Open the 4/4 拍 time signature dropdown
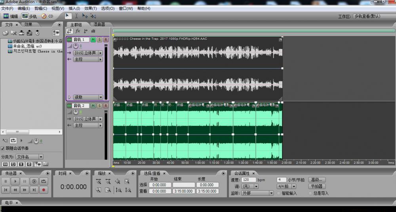396x212 pixels. [x=286, y=186]
